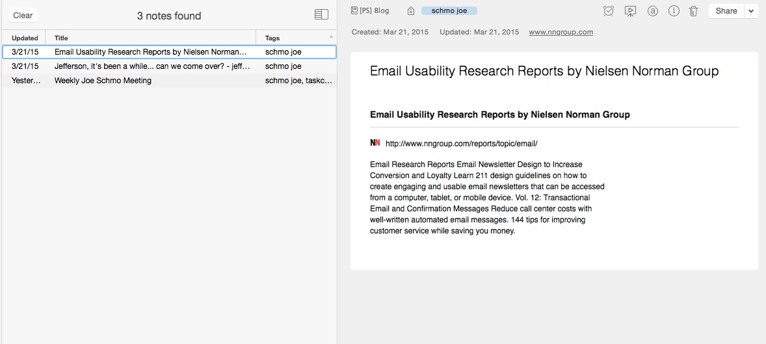Click the tag lock icon
The width and height of the screenshot is (766, 344).
[411, 11]
